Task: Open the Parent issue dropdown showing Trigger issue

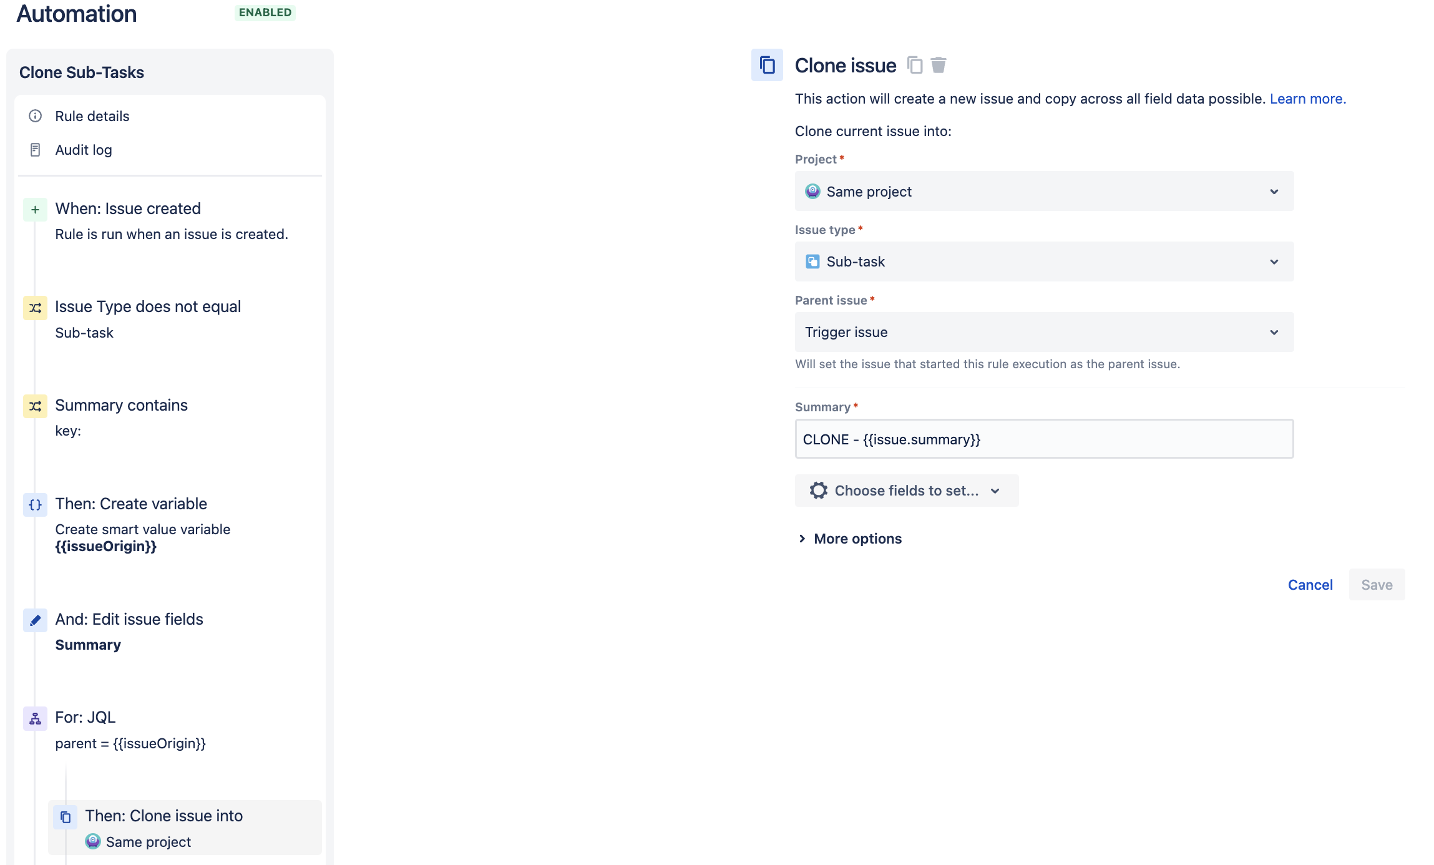Action: pos(1043,331)
